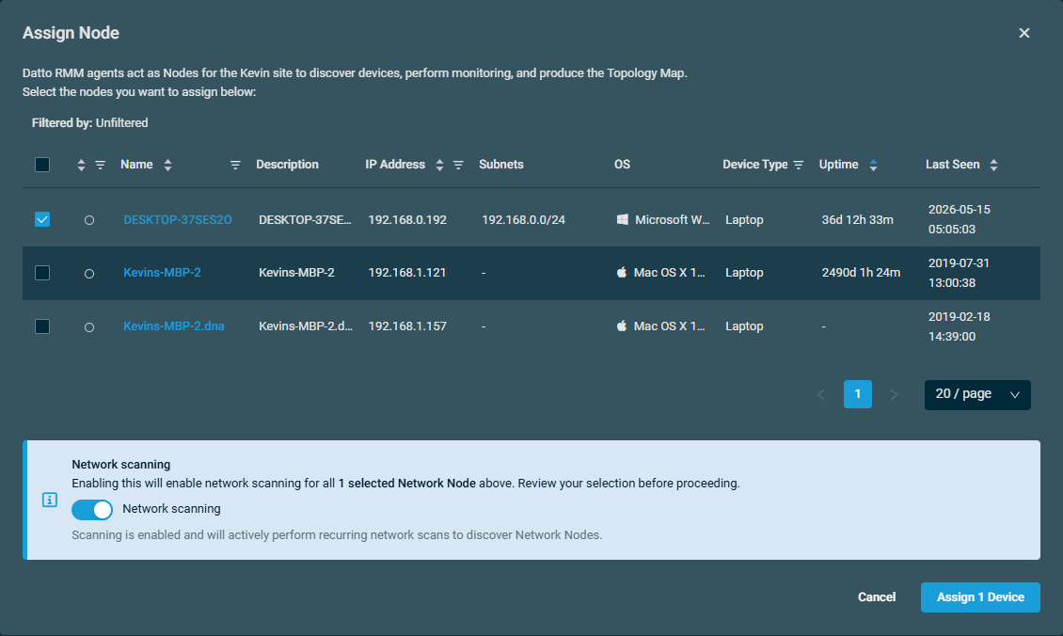Click the IP 192.168.1.121 cell
Image resolution: width=1063 pixels, height=636 pixels.
coord(407,273)
